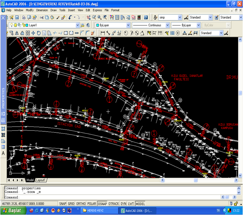This screenshot has width=243, height=215.
Task: Open the QuickCalc calculator icon
Action: (139, 17)
